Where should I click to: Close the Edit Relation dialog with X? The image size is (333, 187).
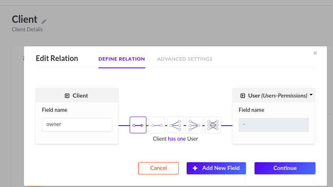point(315,53)
